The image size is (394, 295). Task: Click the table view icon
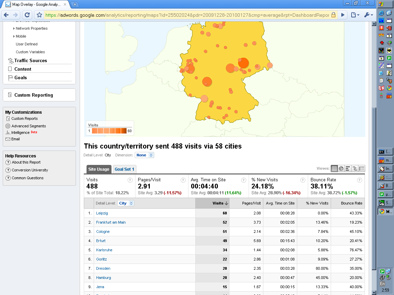pos(334,169)
